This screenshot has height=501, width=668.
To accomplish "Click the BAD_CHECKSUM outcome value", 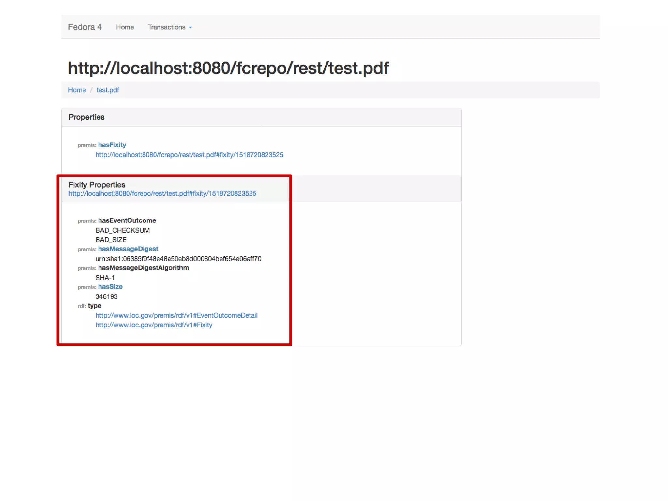I will 122,230.
